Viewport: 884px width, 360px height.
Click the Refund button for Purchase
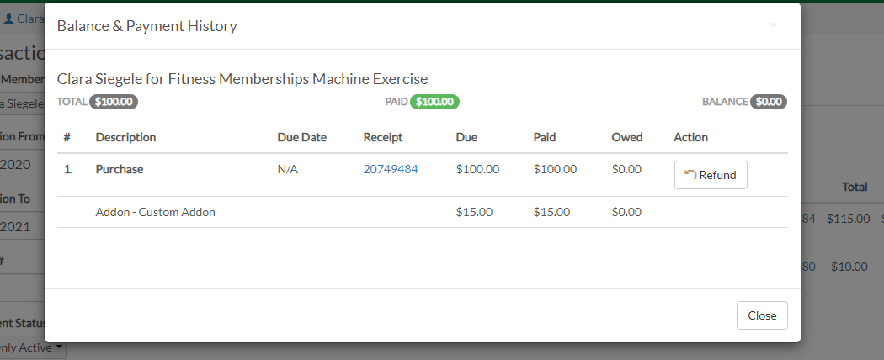[711, 175]
